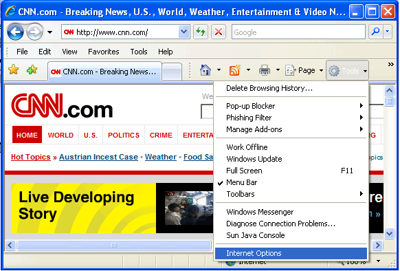The width and height of the screenshot is (400, 271).
Task: Expand the Manage Add-ons submenu
Action: [291, 129]
